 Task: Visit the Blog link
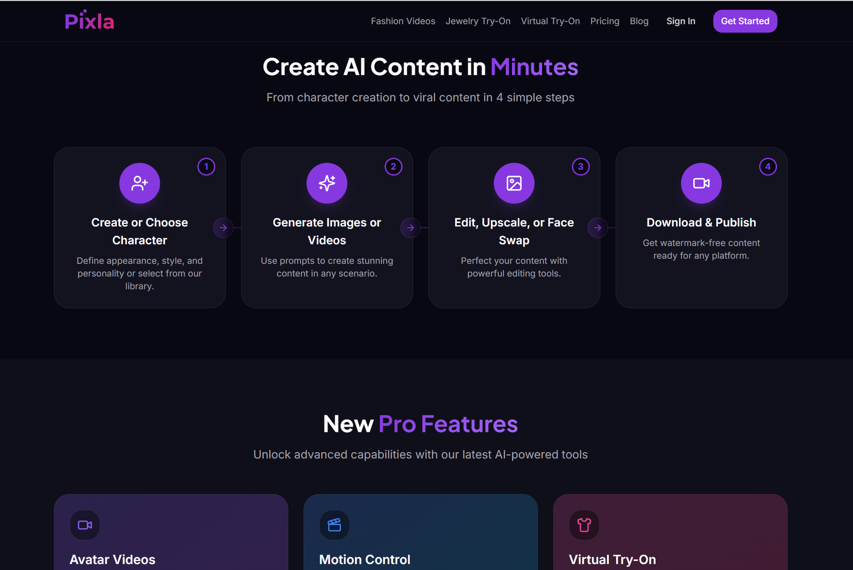pos(639,21)
